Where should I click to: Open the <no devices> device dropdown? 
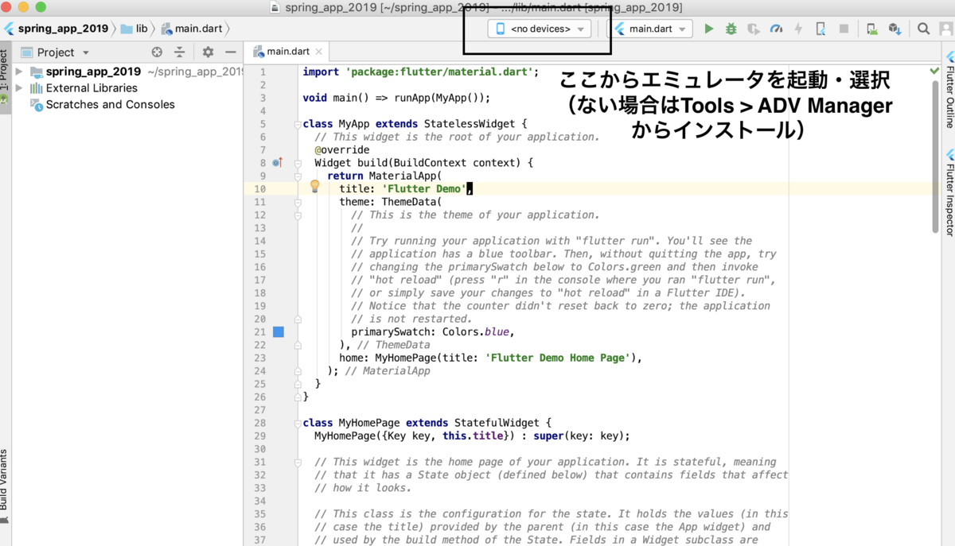(540, 29)
